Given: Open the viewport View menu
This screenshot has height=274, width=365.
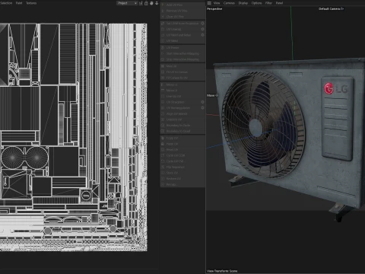Looking at the screenshot, I should (x=217, y=3).
